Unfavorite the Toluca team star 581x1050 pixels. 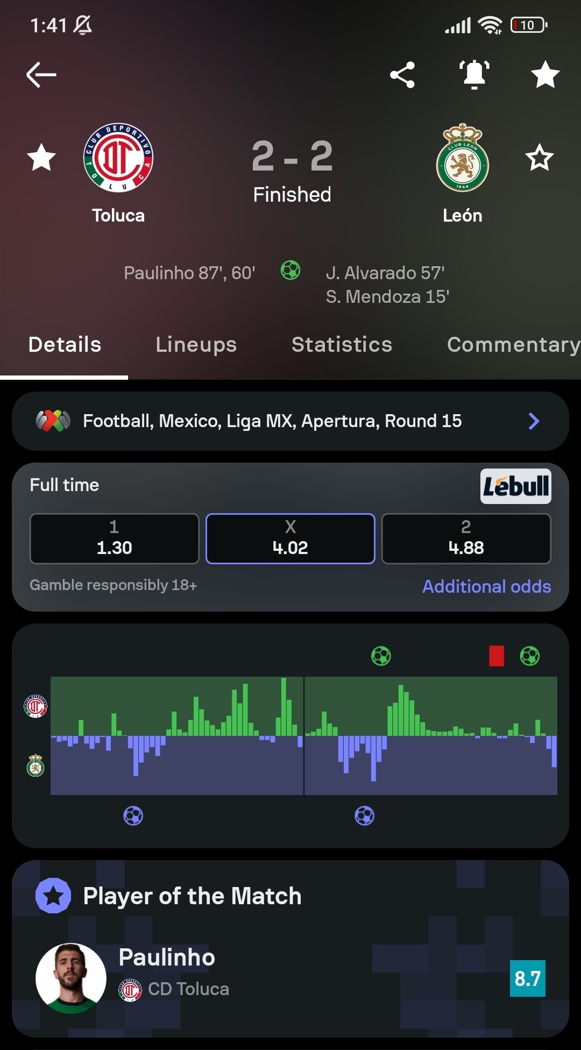41,158
